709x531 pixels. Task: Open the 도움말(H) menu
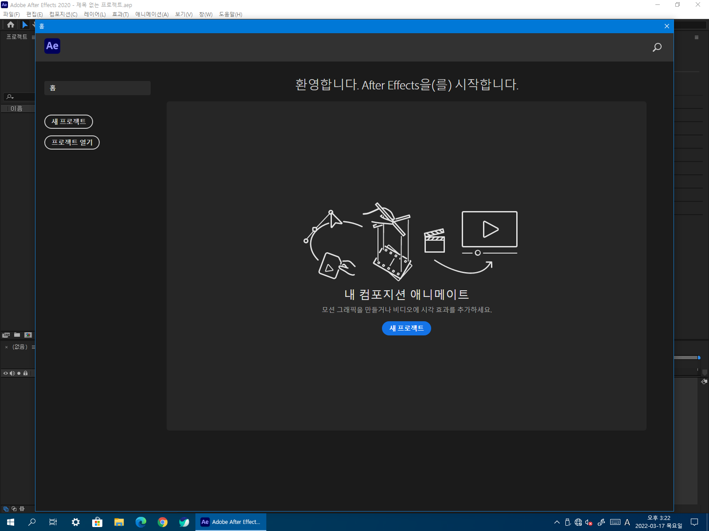coord(230,15)
